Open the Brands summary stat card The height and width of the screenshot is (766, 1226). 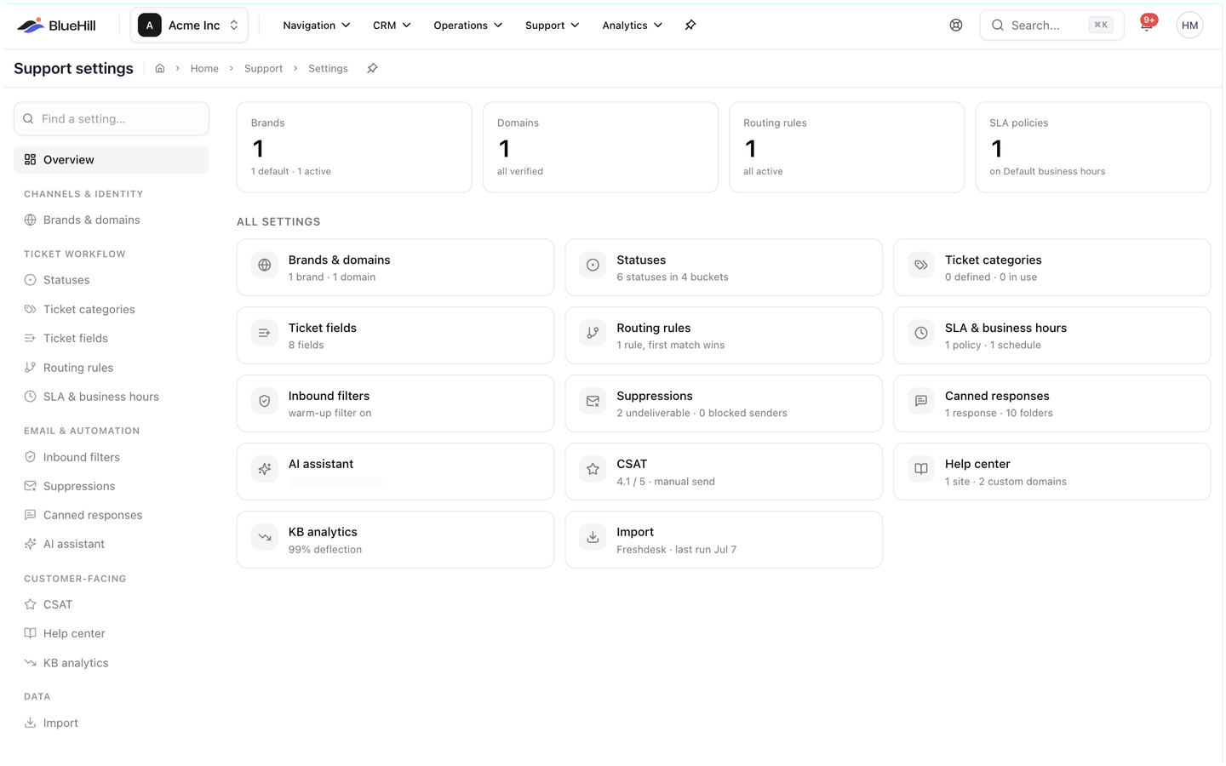pyautogui.click(x=354, y=147)
